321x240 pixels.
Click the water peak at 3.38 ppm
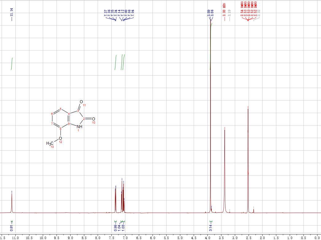coord(225,169)
